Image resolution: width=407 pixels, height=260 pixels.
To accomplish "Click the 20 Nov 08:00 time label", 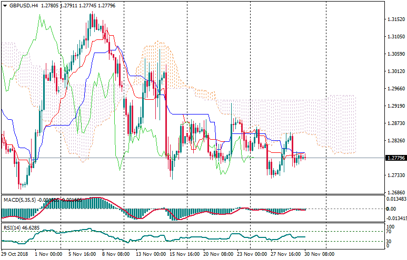I will pyautogui.click(x=217, y=253).
